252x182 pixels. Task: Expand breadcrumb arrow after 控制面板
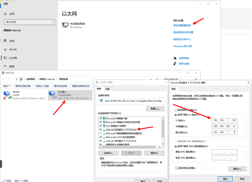[37, 79]
